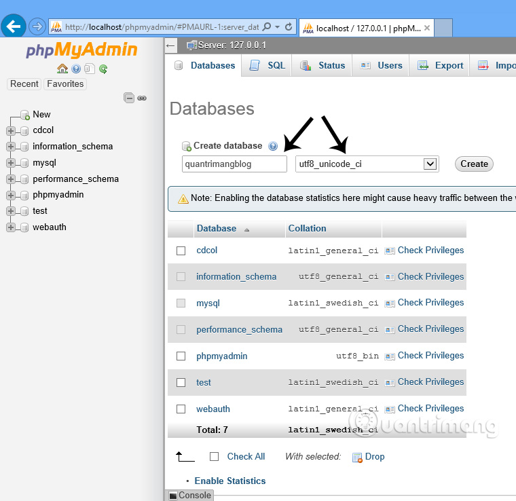516x501 pixels.
Task: Open the Recent tables button
Action: [24, 84]
